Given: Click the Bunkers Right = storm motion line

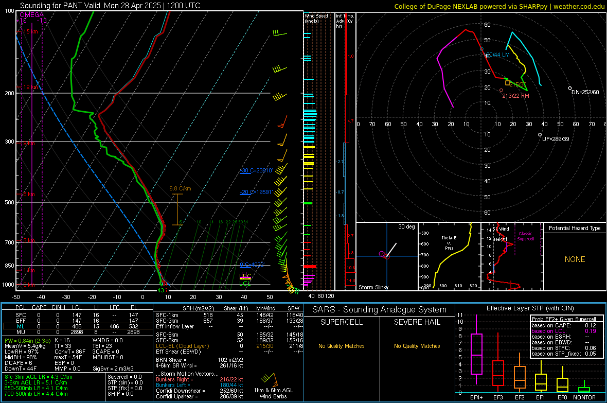Looking at the screenshot, I should coord(200,379).
